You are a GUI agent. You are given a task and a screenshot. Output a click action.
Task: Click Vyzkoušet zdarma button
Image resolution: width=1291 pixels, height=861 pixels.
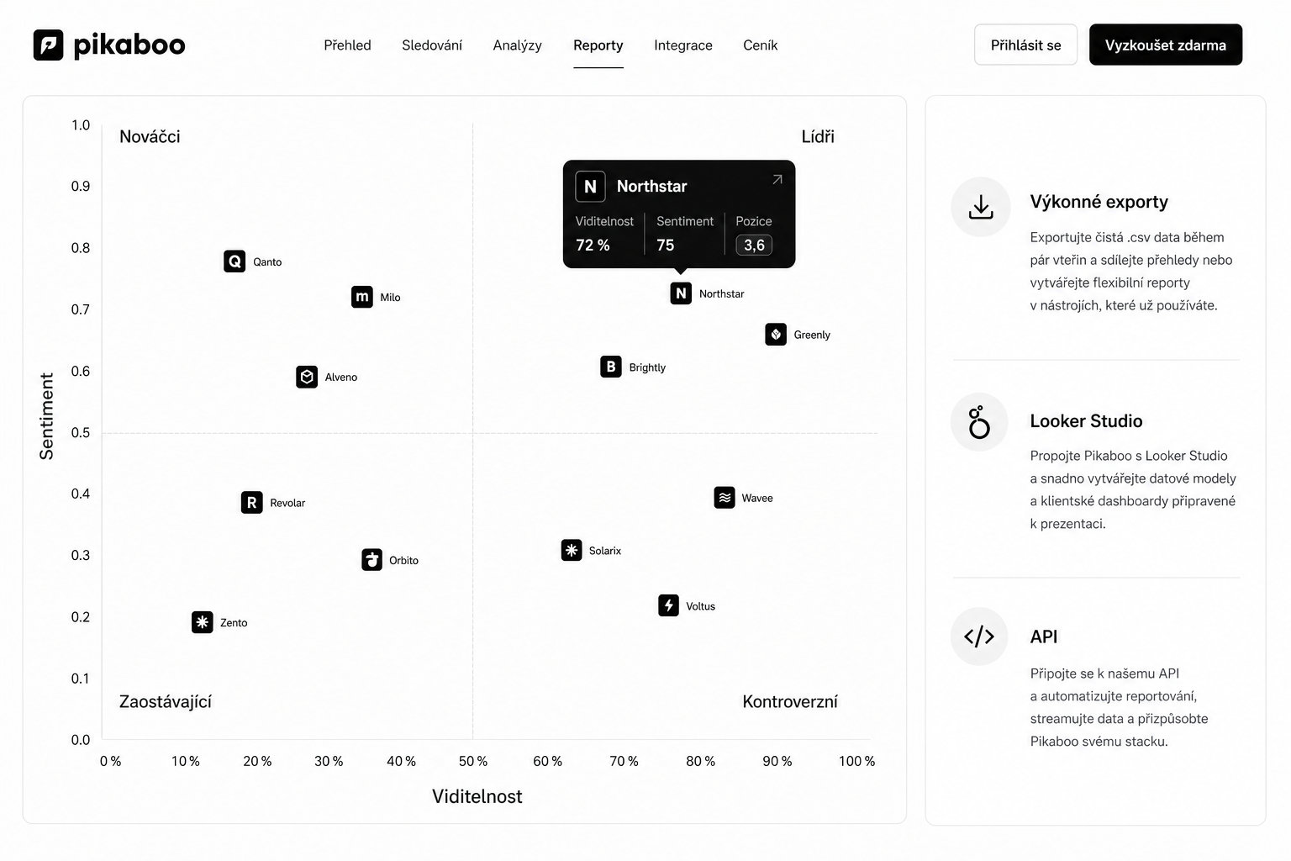[1166, 45]
